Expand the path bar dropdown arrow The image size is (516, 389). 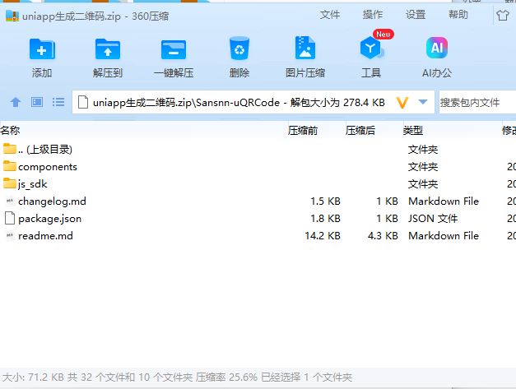tap(423, 102)
